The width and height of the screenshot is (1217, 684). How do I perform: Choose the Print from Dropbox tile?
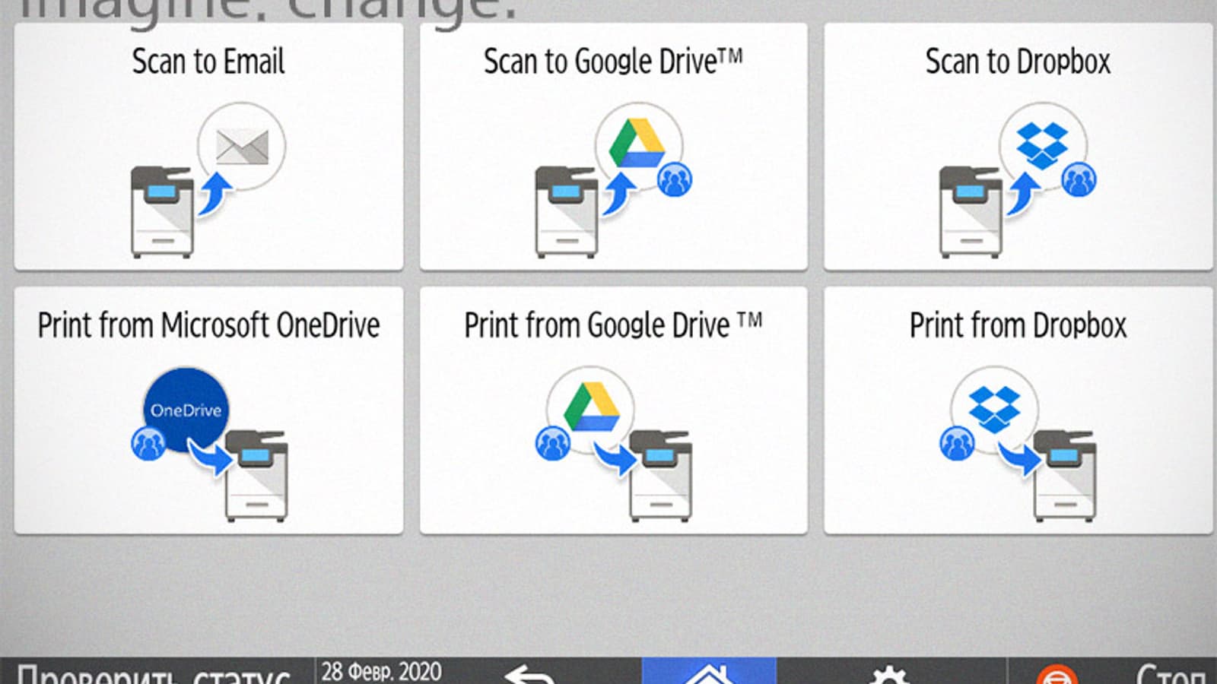click(x=1018, y=410)
